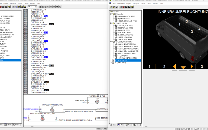This screenshot has width=208, height=130.
Task: Select PLC_PRG (PRG) in tree
Action: (120, 63)
